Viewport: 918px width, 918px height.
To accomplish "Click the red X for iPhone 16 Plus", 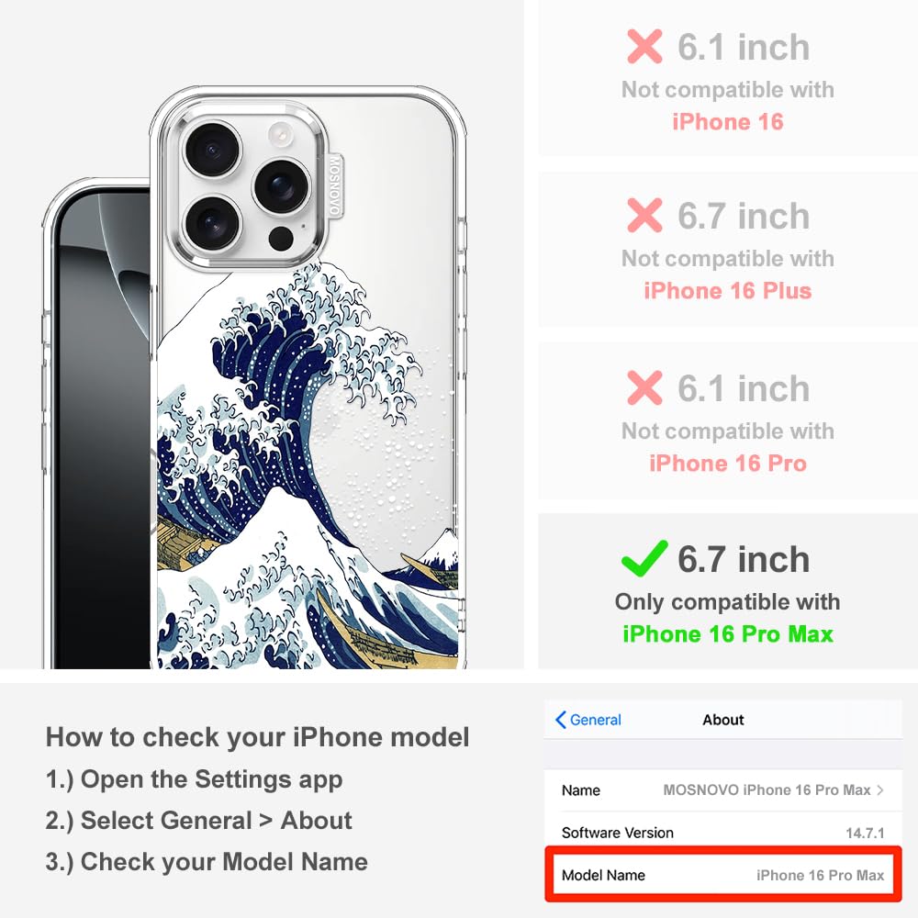I will [644, 215].
